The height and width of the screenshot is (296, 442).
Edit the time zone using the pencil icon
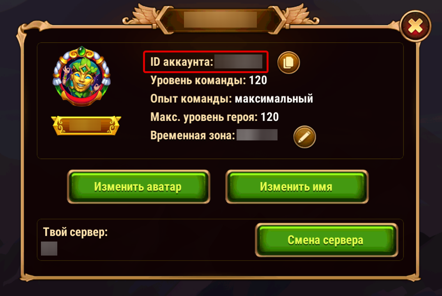[x=304, y=137]
